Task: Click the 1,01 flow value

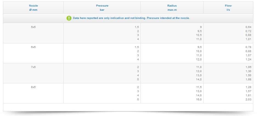Action: pos(248,39)
